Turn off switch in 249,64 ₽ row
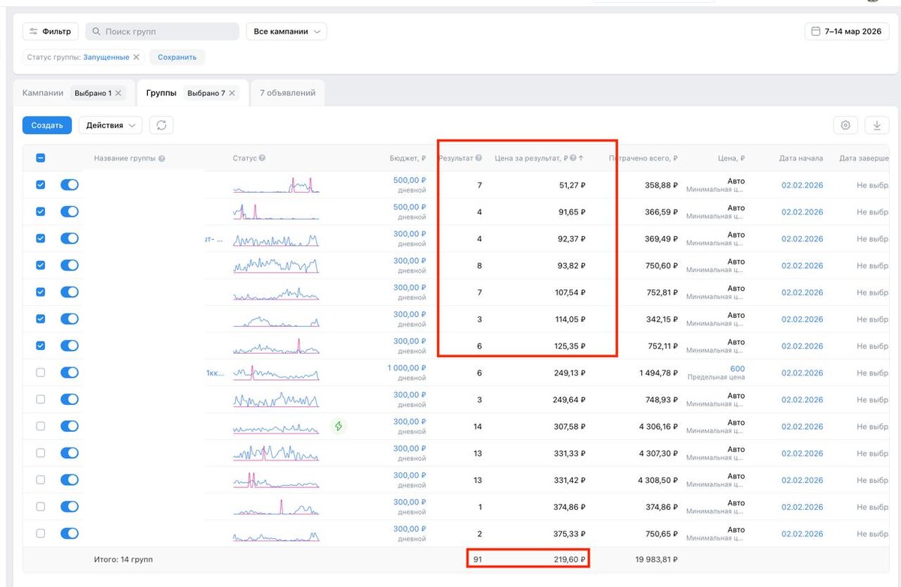Image resolution: width=901 pixels, height=587 pixels. [x=69, y=400]
